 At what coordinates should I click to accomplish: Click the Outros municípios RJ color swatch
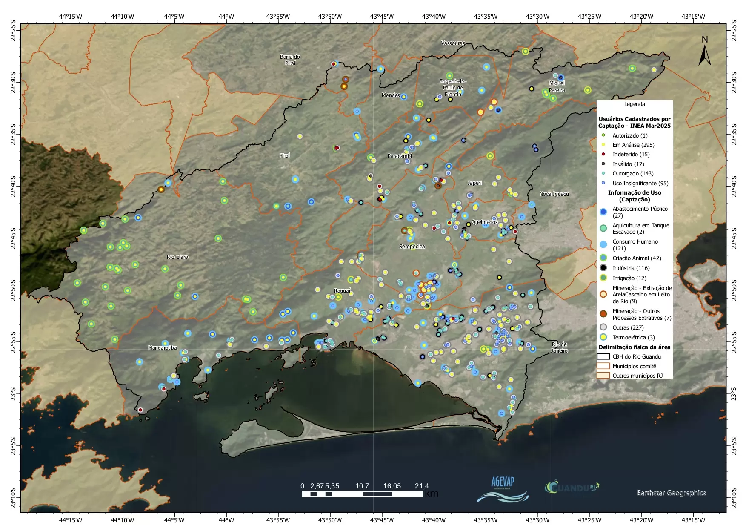click(x=603, y=376)
